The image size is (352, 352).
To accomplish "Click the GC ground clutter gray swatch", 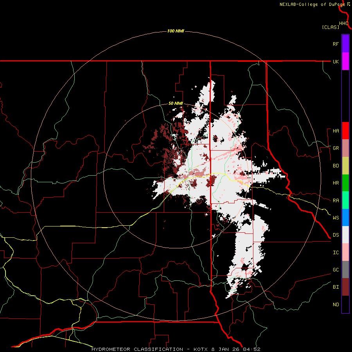I will [345, 269].
